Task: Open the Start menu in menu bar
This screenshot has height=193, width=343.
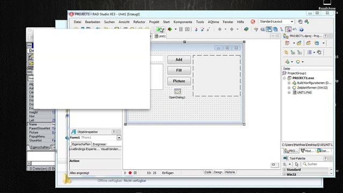Action: pyautogui.click(x=166, y=22)
